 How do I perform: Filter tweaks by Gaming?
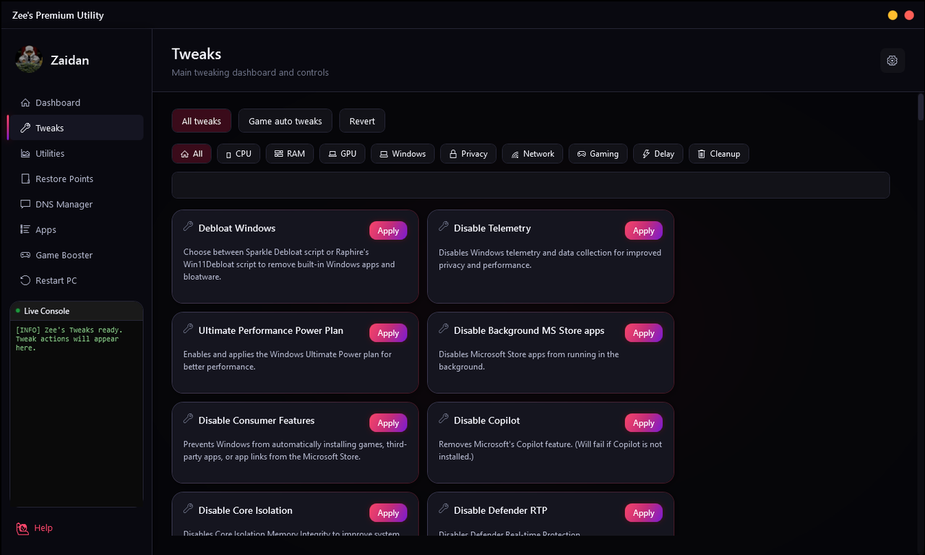click(x=598, y=153)
